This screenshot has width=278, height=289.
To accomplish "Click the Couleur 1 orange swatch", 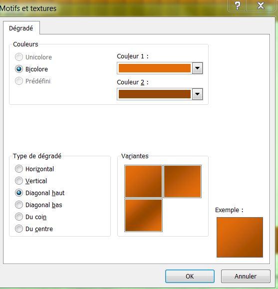I will [x=155, y=68].
